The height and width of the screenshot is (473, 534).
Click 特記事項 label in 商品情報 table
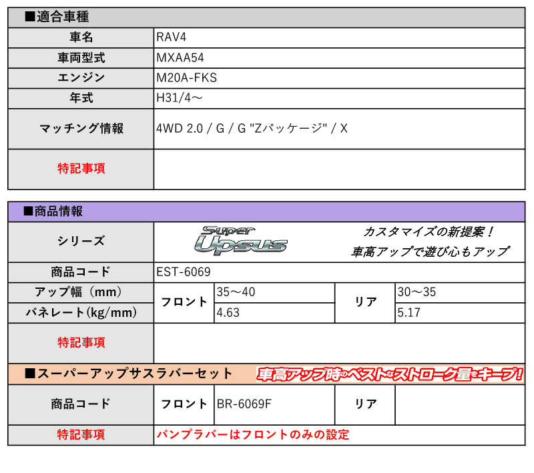(x=81, y=343)
